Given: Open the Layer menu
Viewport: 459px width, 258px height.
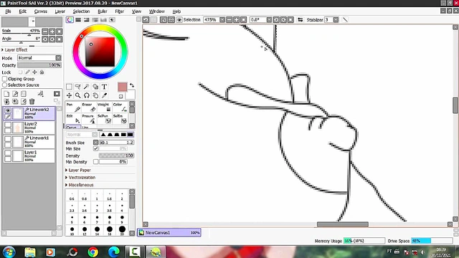Looking at the screenshot, I should point(60,11).
